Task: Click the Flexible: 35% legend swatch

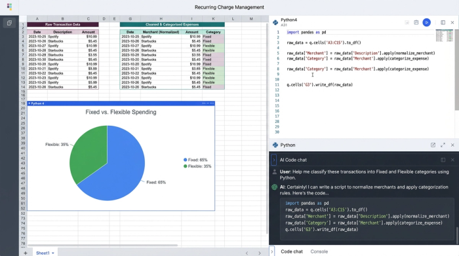Action: point(185,166)
